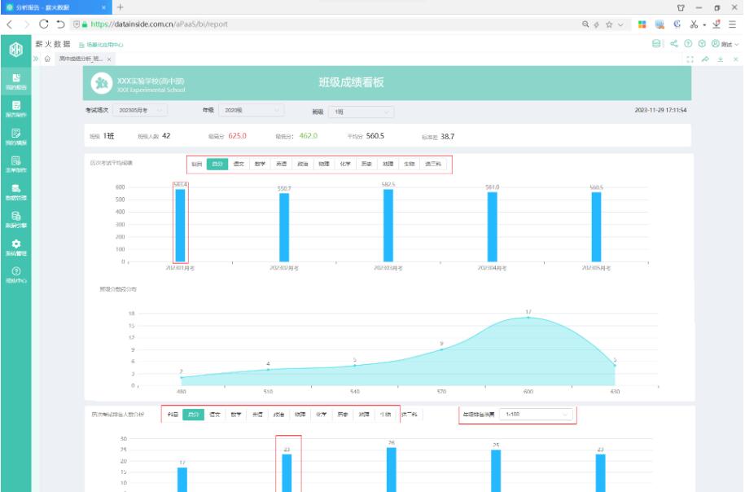The height and width of the screenshot is (492, 745).
Task: Click the home icon in the tab bar
Action: click(47, 59)
